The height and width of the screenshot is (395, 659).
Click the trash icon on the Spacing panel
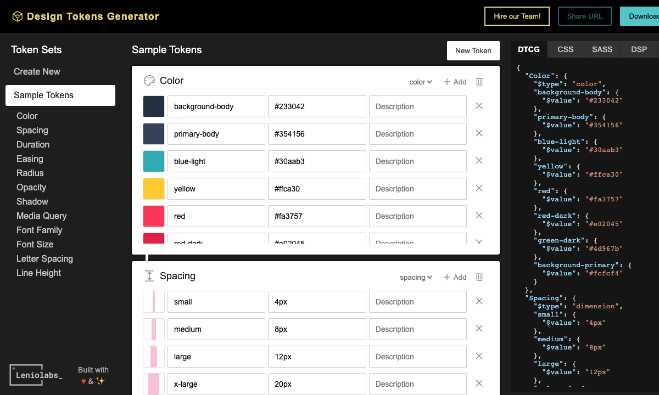click(479, 276)
